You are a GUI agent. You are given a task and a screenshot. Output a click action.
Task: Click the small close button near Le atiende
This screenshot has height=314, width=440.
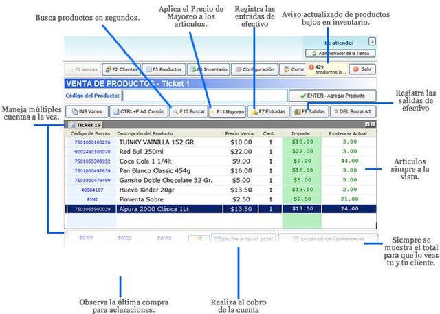tap(372, 41)
